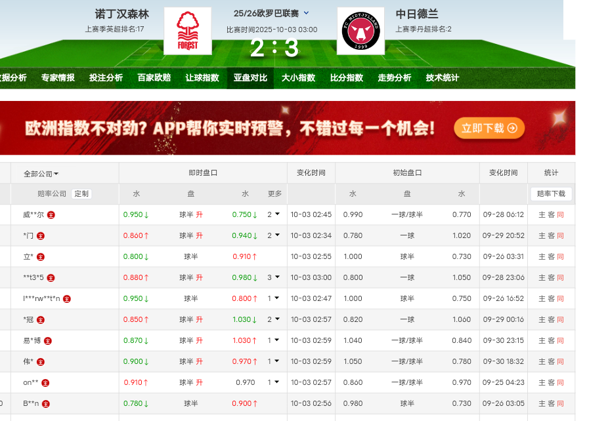589x421 pixels.
Task: Expand more odds for 威**尔 row
Action: 273,214
